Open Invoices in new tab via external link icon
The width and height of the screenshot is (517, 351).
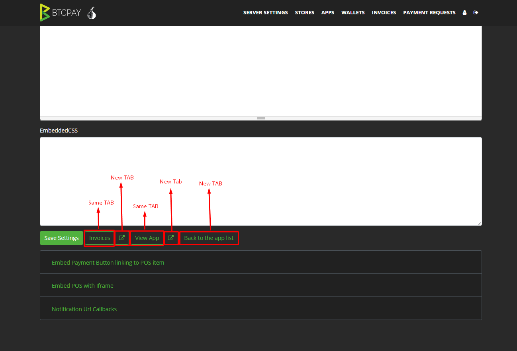pos(122,238)
